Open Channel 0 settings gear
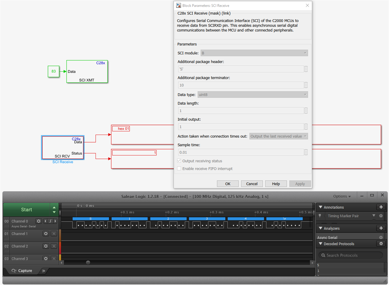Screen dimensions: 389x285 point(39,221)
